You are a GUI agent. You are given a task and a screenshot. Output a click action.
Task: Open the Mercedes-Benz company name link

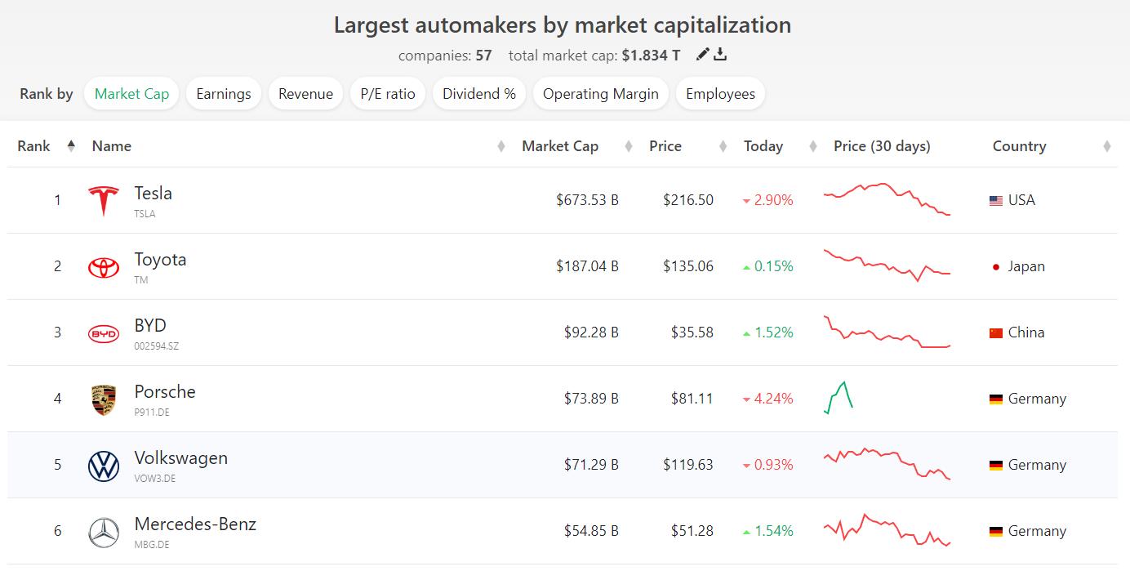click(x=195, y=524)
